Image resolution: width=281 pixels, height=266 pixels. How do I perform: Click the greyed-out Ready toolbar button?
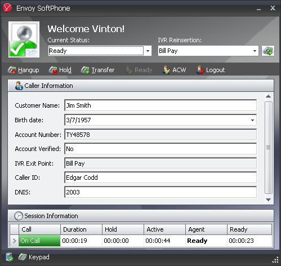click(139, 70)
